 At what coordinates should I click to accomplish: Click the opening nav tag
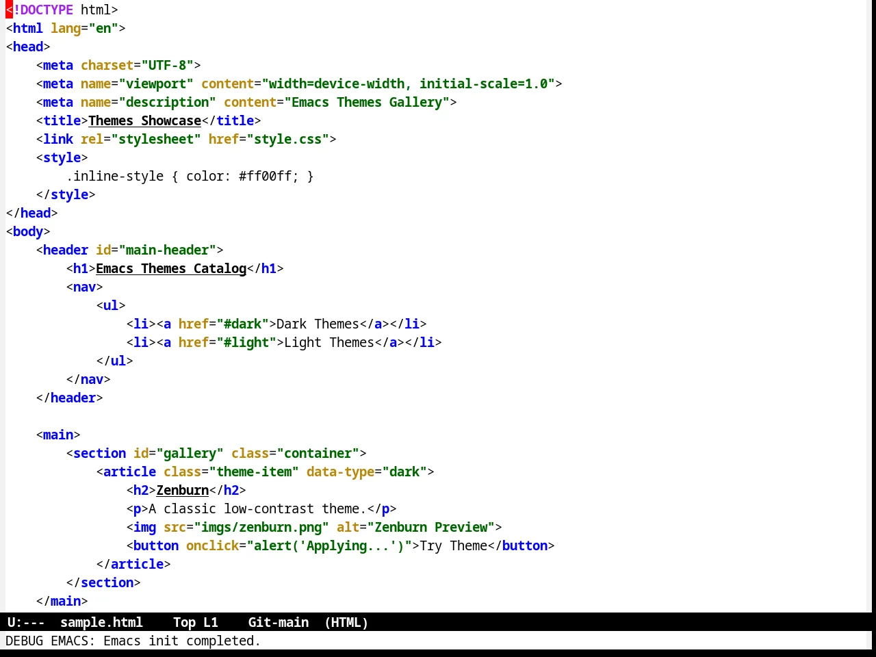[85, 287]
